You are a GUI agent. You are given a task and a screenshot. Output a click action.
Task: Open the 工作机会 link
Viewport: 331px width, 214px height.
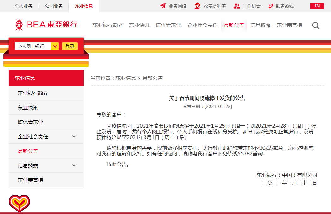(252, 6)
